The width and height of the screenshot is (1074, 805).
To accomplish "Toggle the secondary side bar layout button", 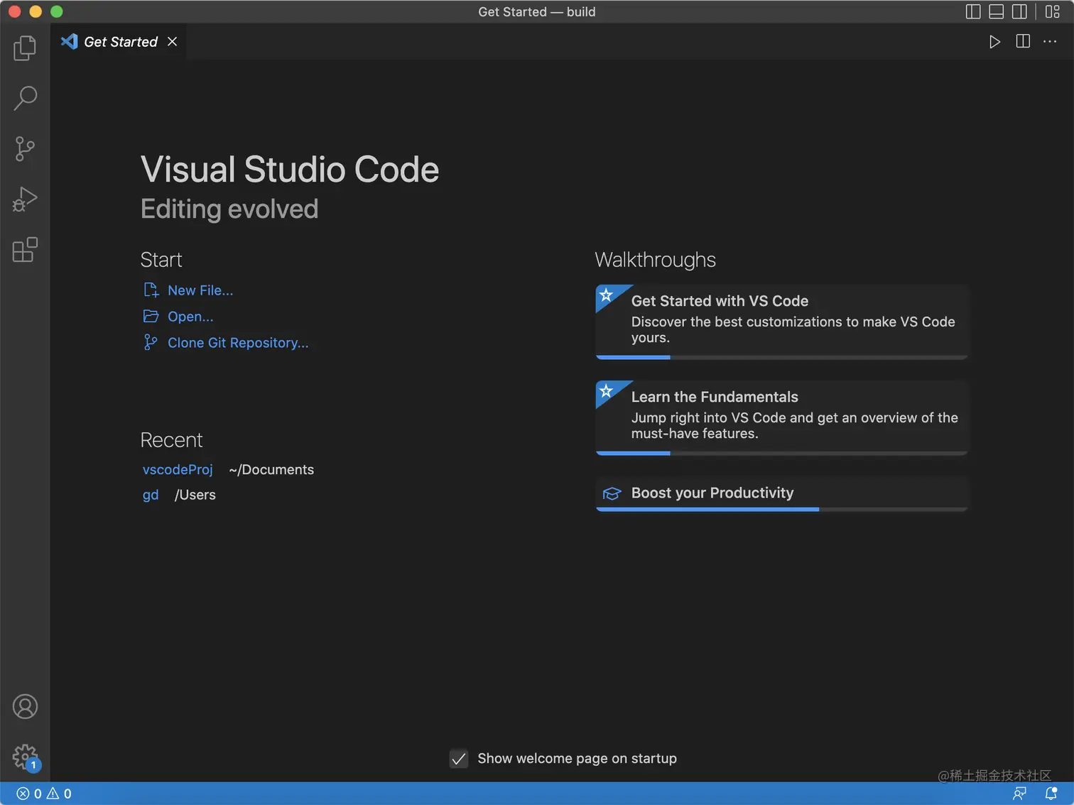I will pos(1019,11).
